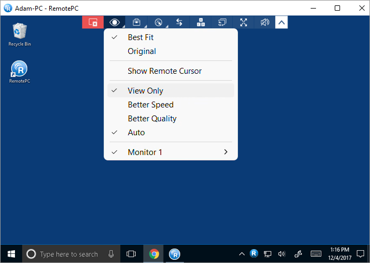Click the keyboard keys icon in toolbar
The image size is (370, 263).
201,22
